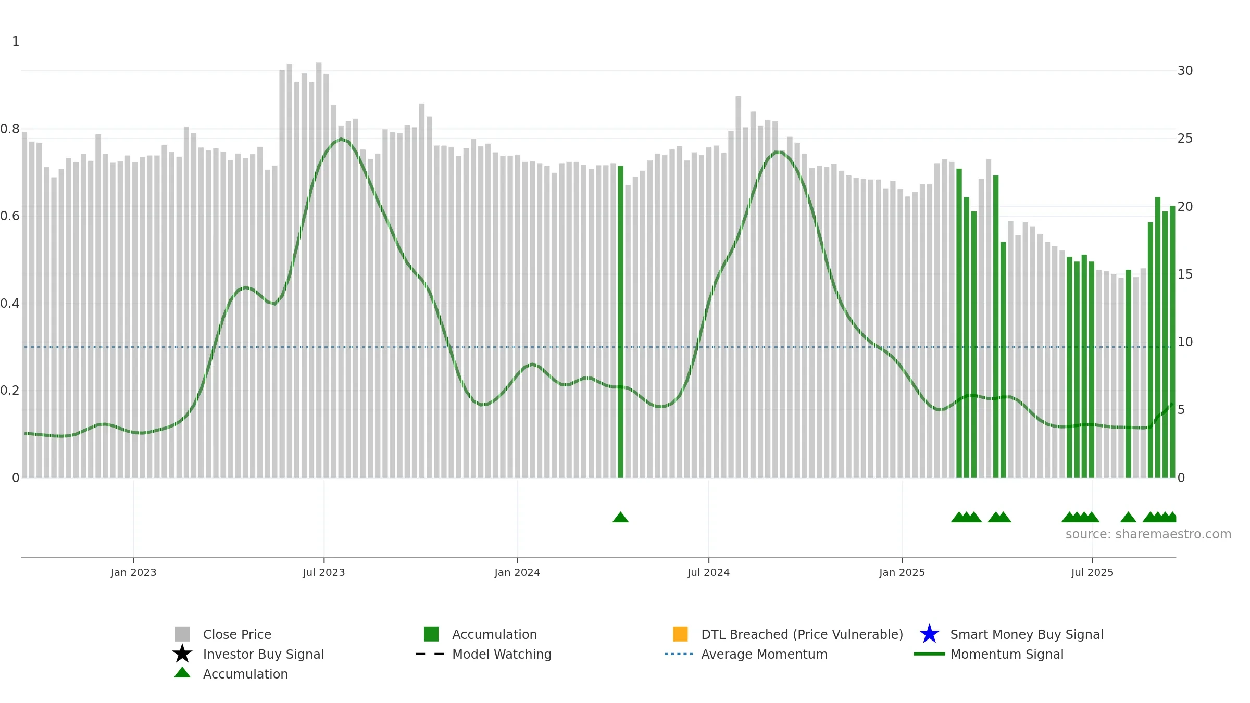Screen dimensions: 1250x703
Task: Click the green Momentum Signal legend line
Action: coord(929,654)
